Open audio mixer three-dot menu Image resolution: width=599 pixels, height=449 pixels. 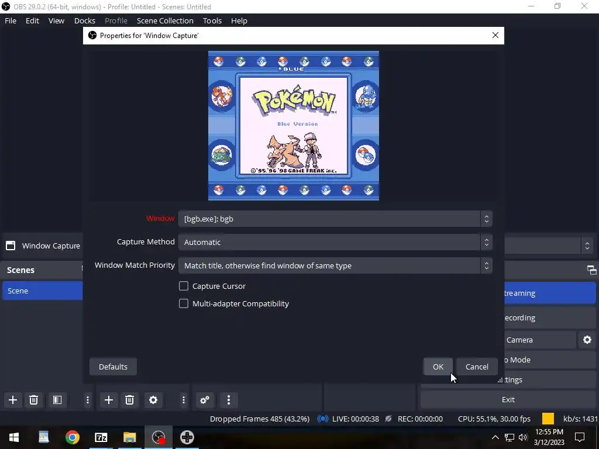[x=229, y=400]
